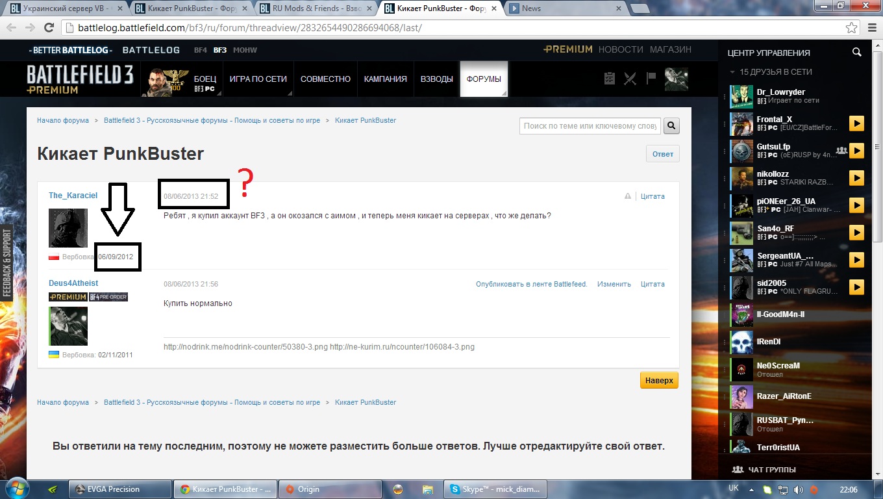Image resolution: width=883 pixels, height=499 pixels.
Task: Join piONEer_26_UA's server with play button
Action: click(x=856, y=205)
